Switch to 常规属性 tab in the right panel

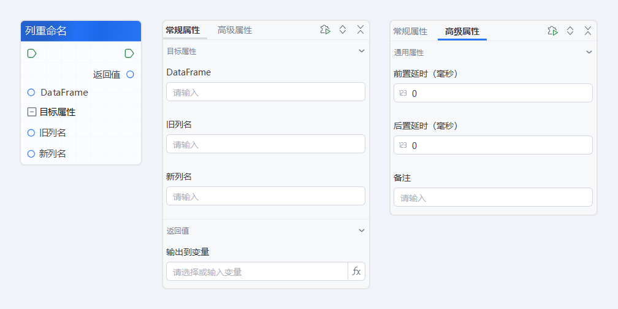(x=410, y=31)
